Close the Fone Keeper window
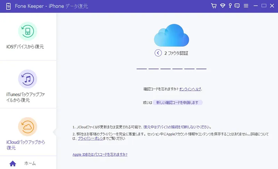Image resolution: width=278 pixels, height=169 pixels. click(272, 6)
